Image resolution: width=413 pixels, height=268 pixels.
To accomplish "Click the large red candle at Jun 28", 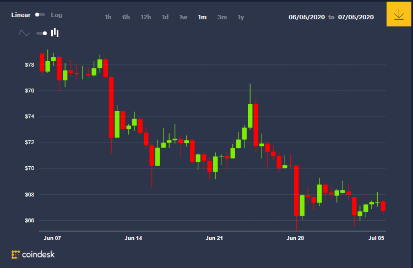I will tap(296, 190).
